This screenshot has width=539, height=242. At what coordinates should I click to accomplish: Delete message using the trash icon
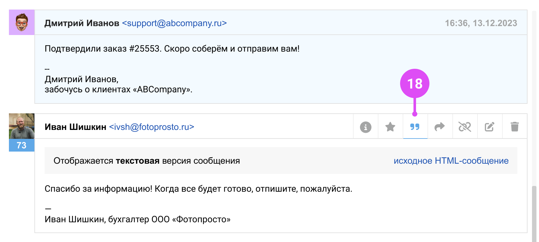pos(514,127)
